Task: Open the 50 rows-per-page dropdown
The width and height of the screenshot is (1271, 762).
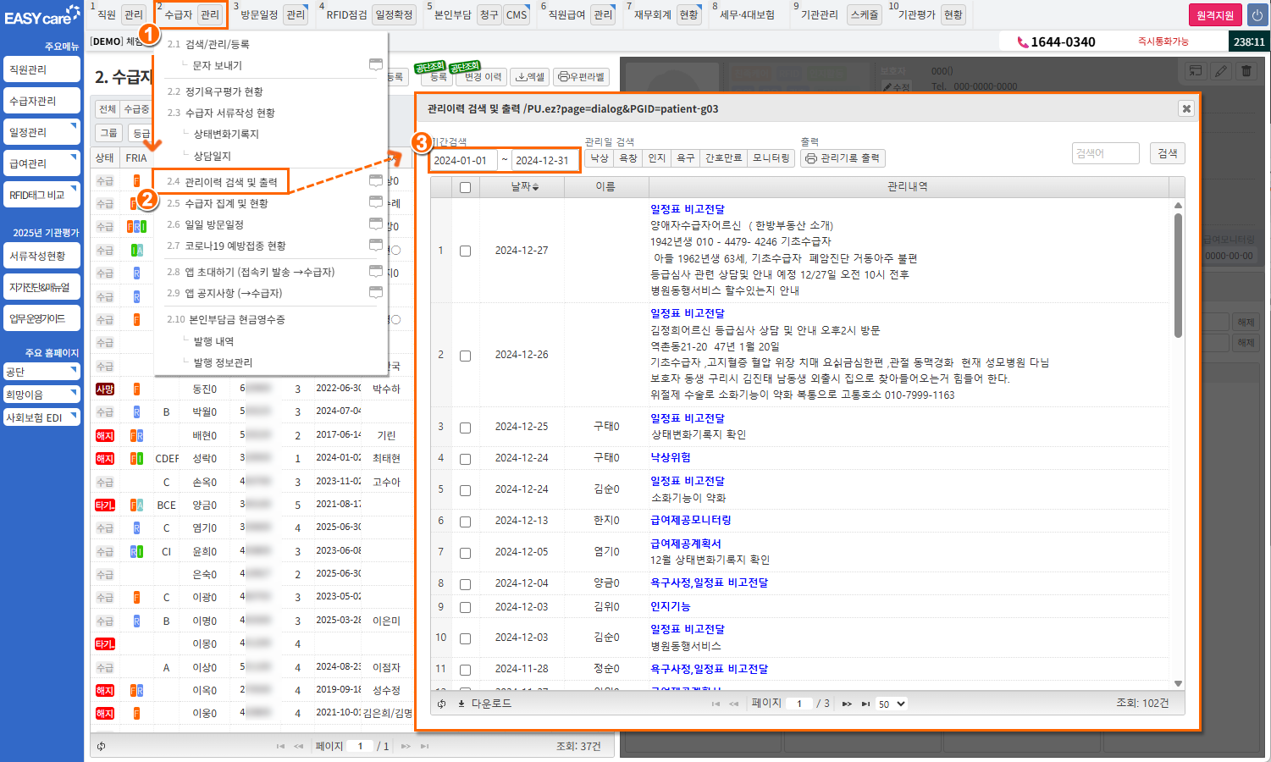Action: 891,704
